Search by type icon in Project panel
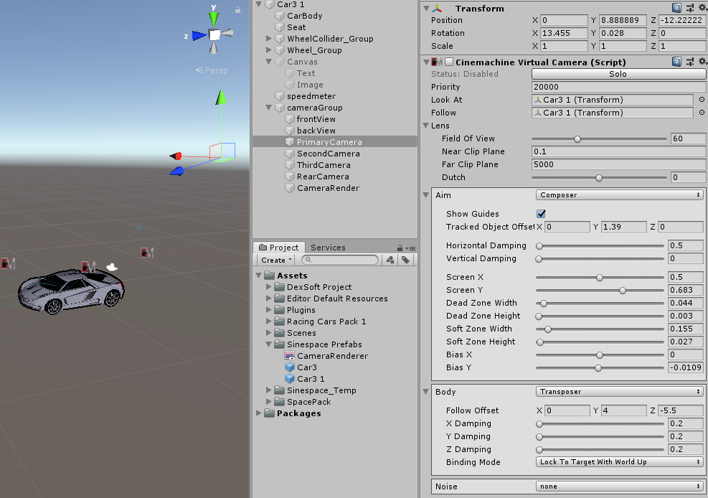The width and height of the screenshot is (708, 498). [x=390, y=260]
